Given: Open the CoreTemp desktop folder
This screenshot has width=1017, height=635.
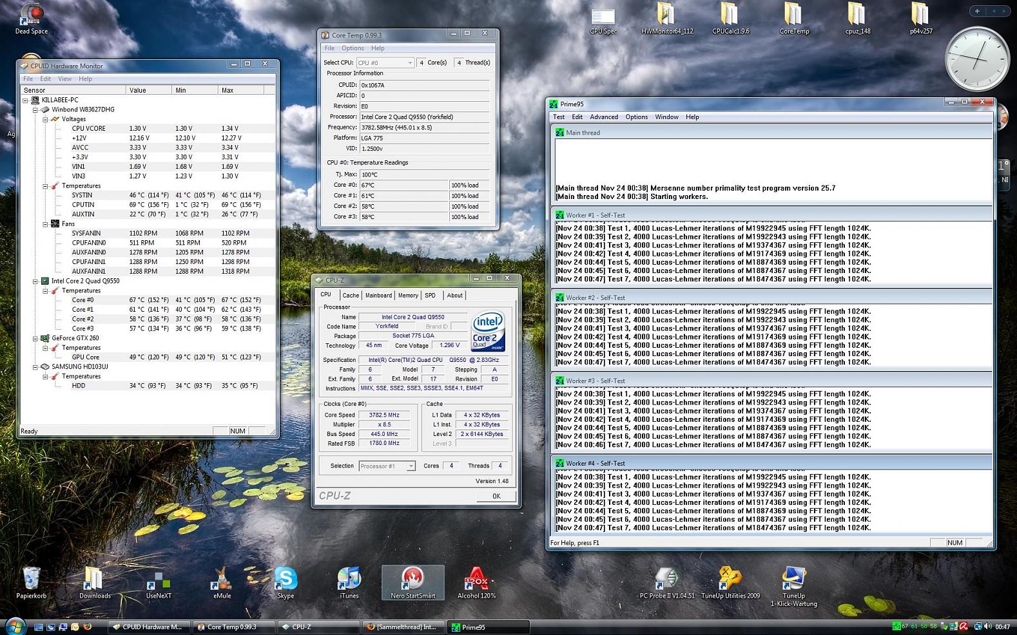Looking at the screenshot, I should click(794, 18).
